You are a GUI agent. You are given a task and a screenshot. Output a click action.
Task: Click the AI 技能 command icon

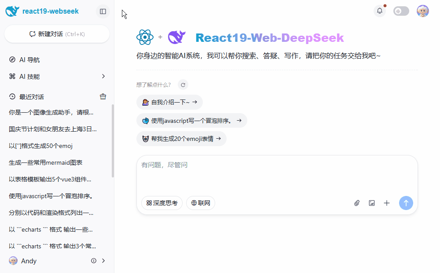point(12,76)
